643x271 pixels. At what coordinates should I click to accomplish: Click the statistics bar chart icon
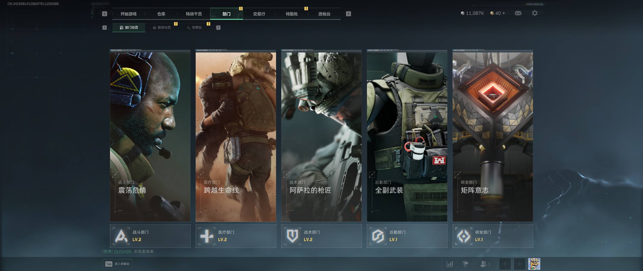(x=450, y=264)
